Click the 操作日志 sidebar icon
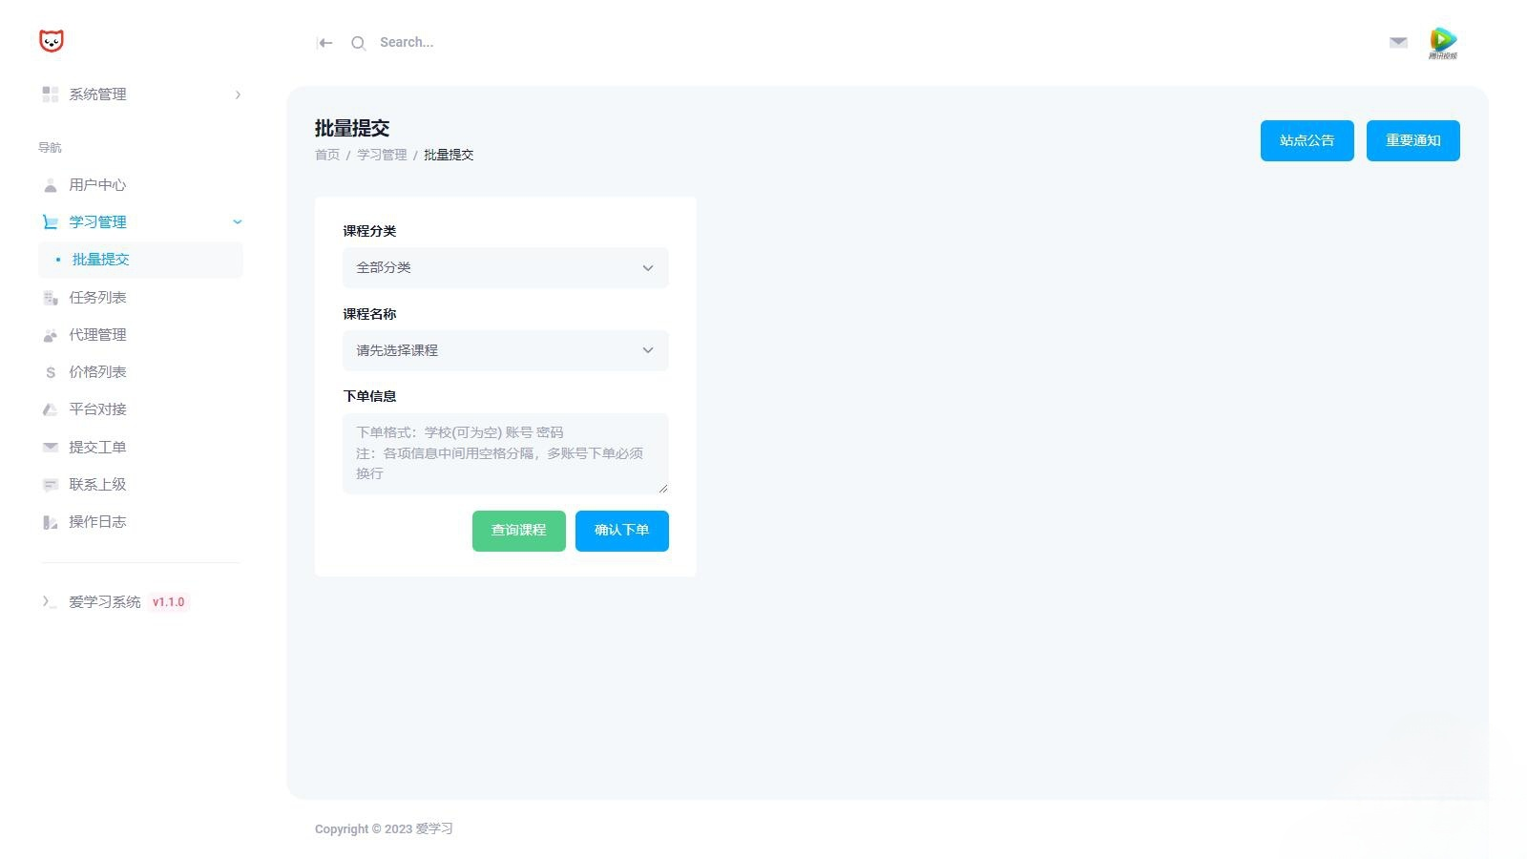This screenshot has height=859, width=1527. (x=51, y=522)
